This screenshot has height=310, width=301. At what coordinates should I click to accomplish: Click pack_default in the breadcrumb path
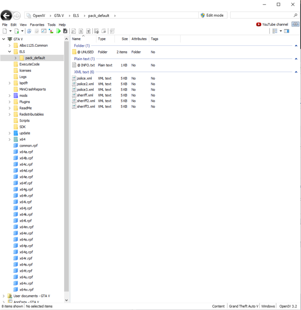pyautogui.click(x=98, y=16)
